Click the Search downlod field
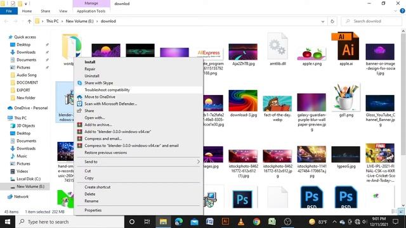 click(371, 22)
